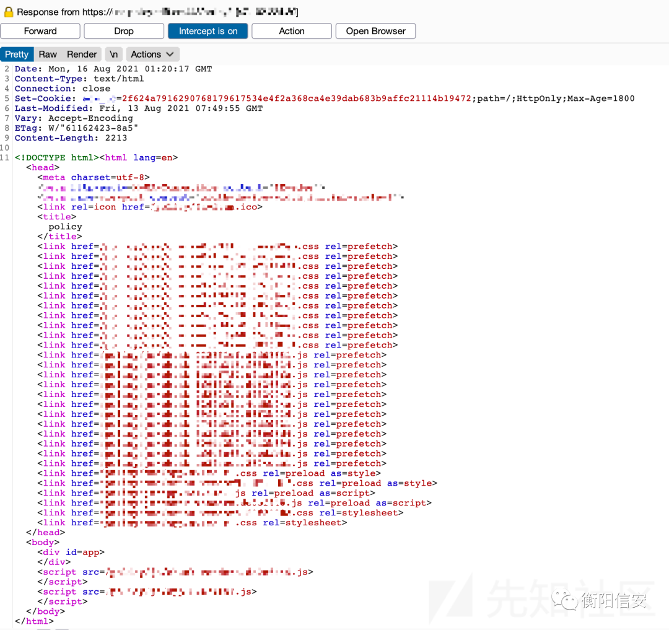The height and width of the screenshot is (630, 669).
Task: Click the div id=app line
Action: tap(71, 552)
